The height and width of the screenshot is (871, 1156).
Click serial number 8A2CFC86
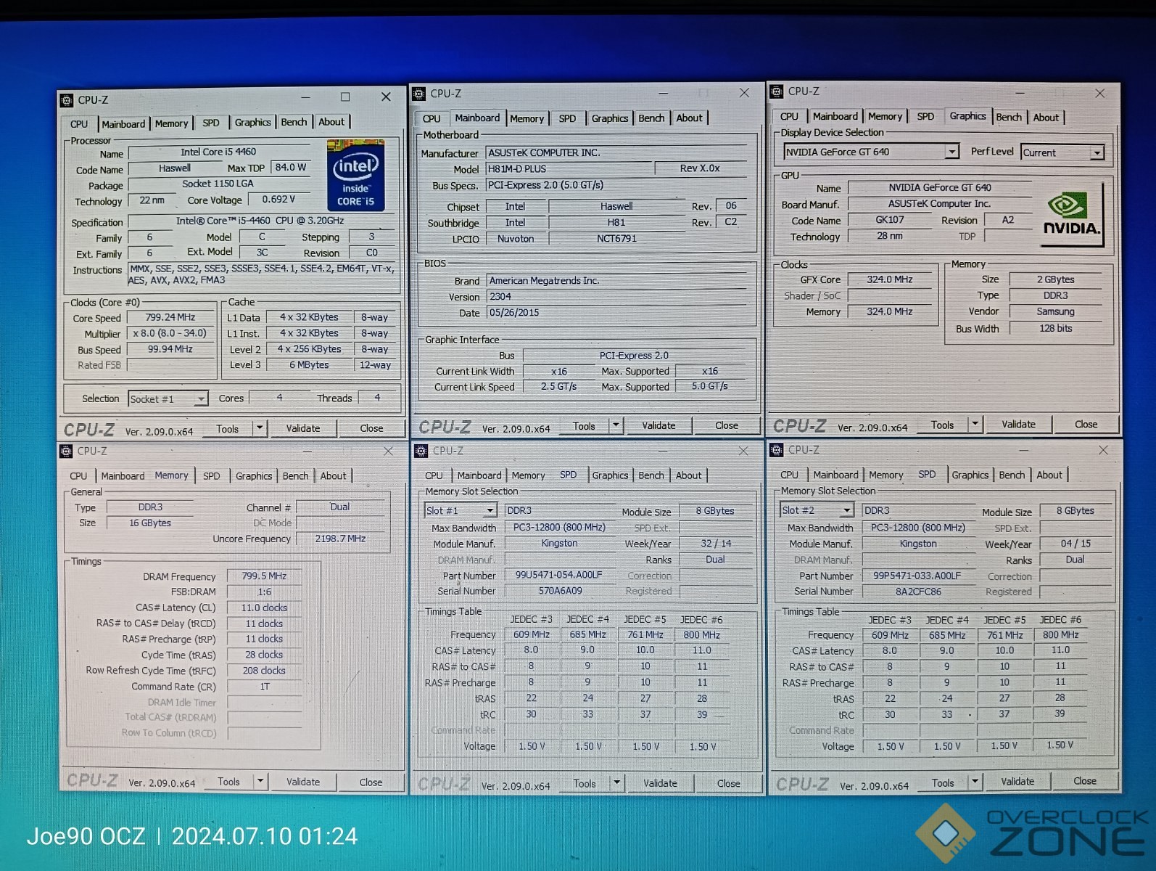pos(917,592)
